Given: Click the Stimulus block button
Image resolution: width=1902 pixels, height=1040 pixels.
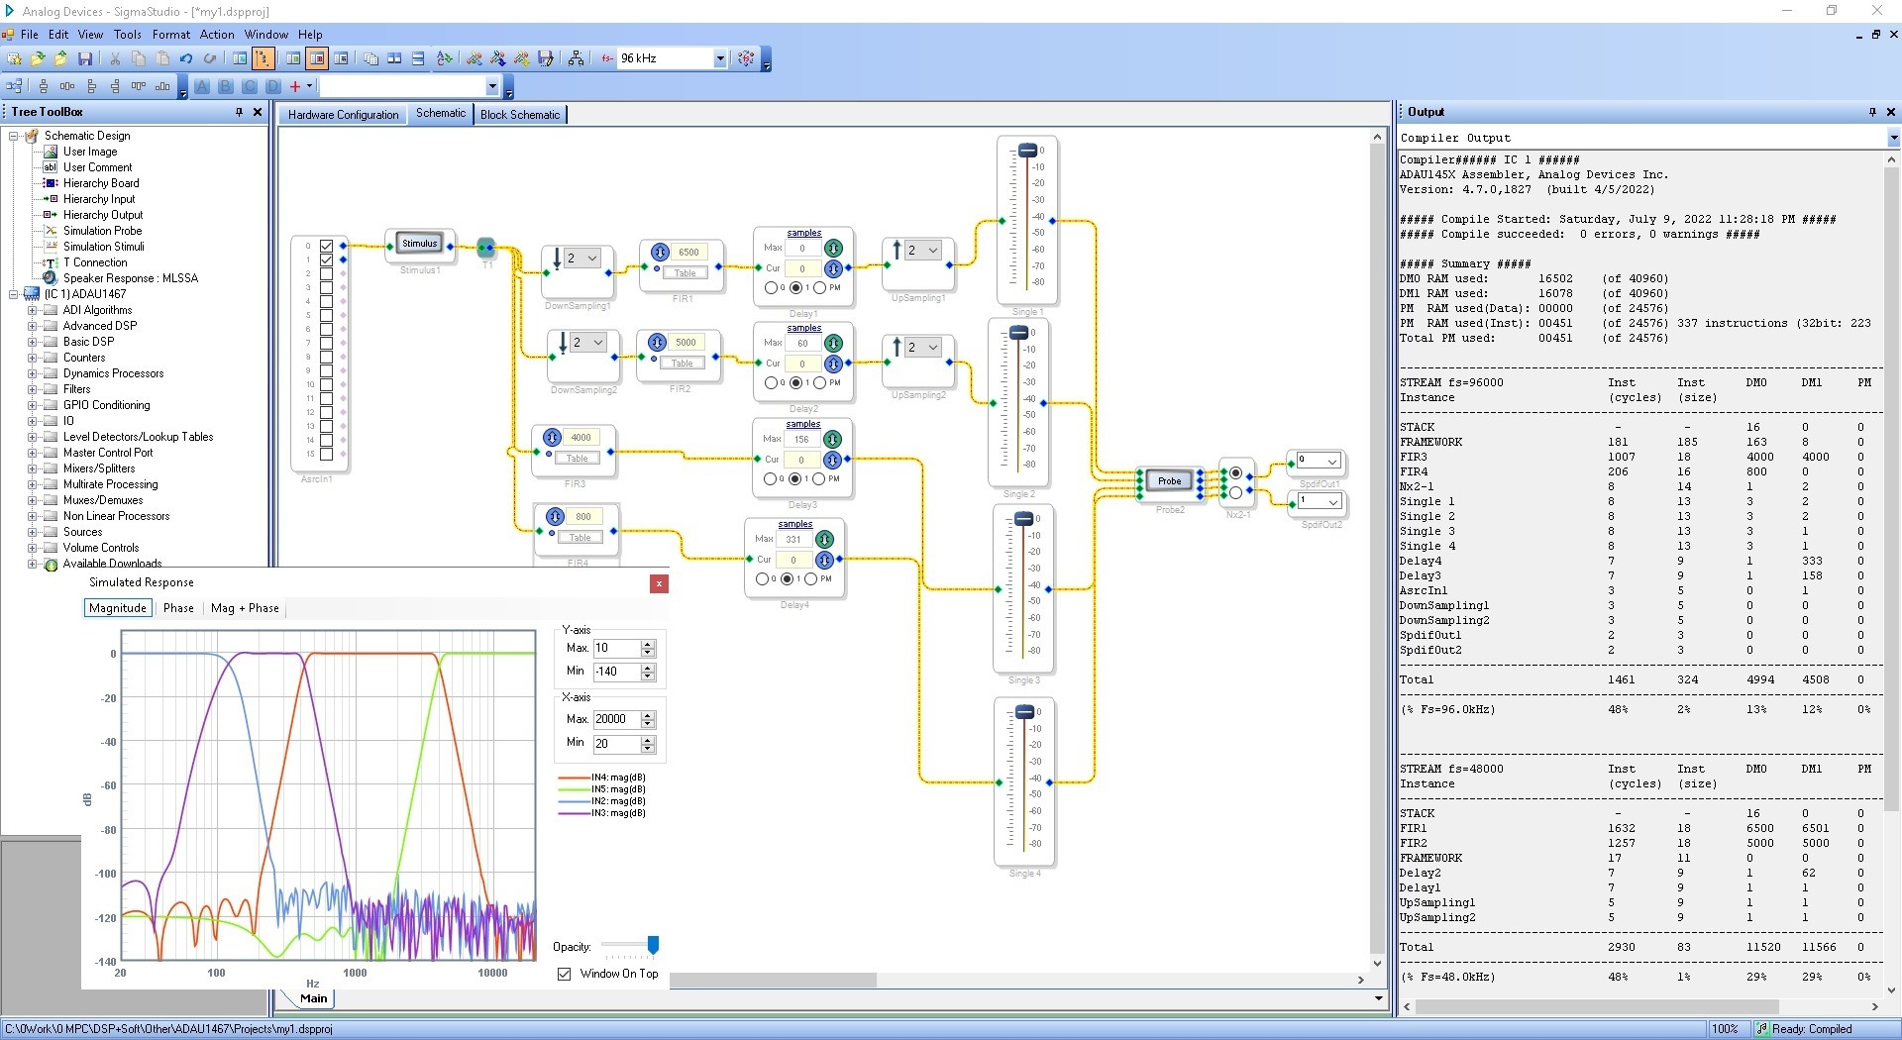Looking at the screenshot, I should (x=419, y=244).
